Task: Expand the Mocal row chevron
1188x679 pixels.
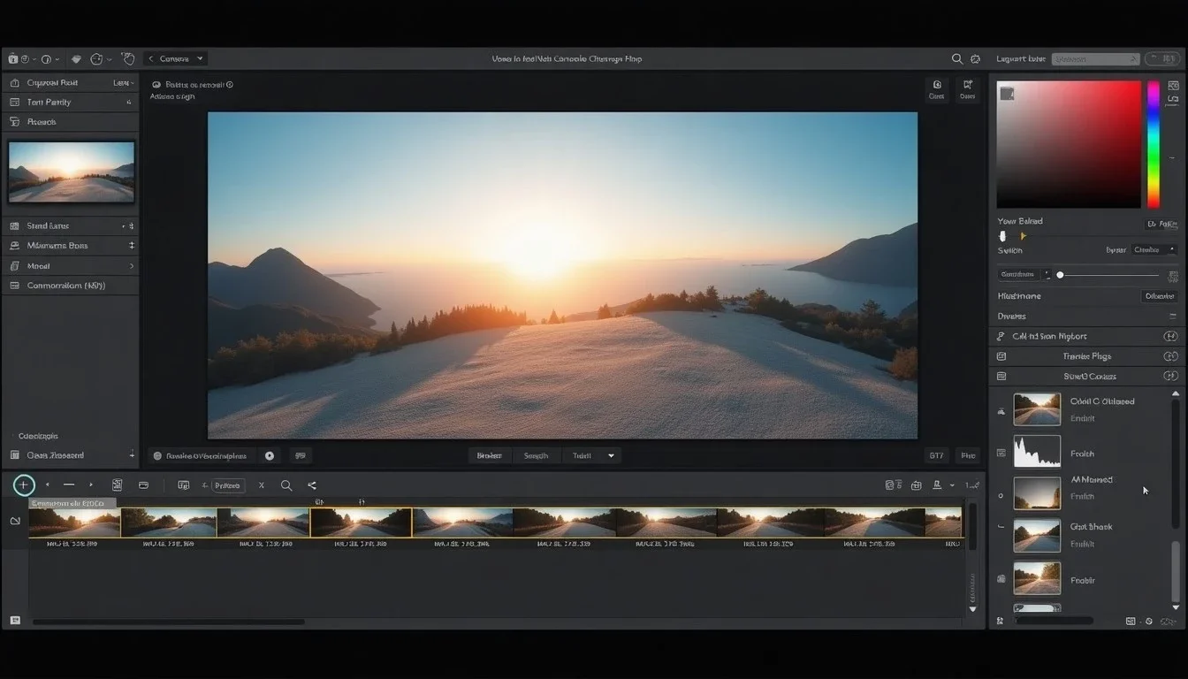Action: tap(132, 266)
